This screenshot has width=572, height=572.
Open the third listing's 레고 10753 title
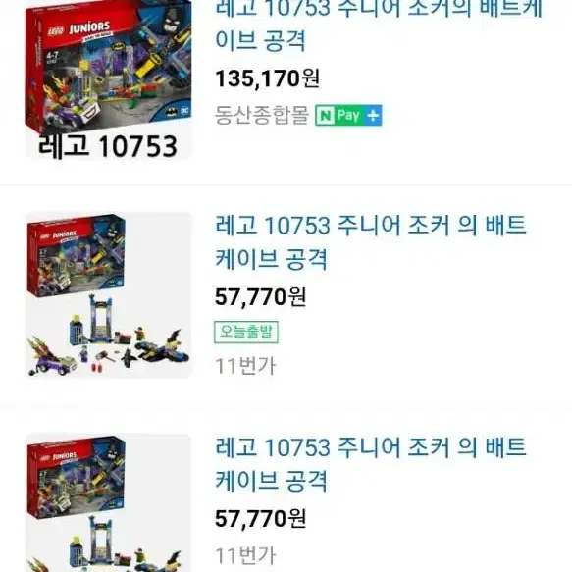click(x=371, y=464)
